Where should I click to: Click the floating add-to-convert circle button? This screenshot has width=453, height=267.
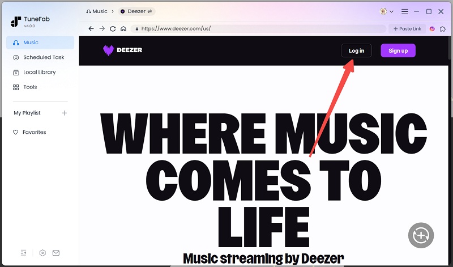tap(421, 235)
